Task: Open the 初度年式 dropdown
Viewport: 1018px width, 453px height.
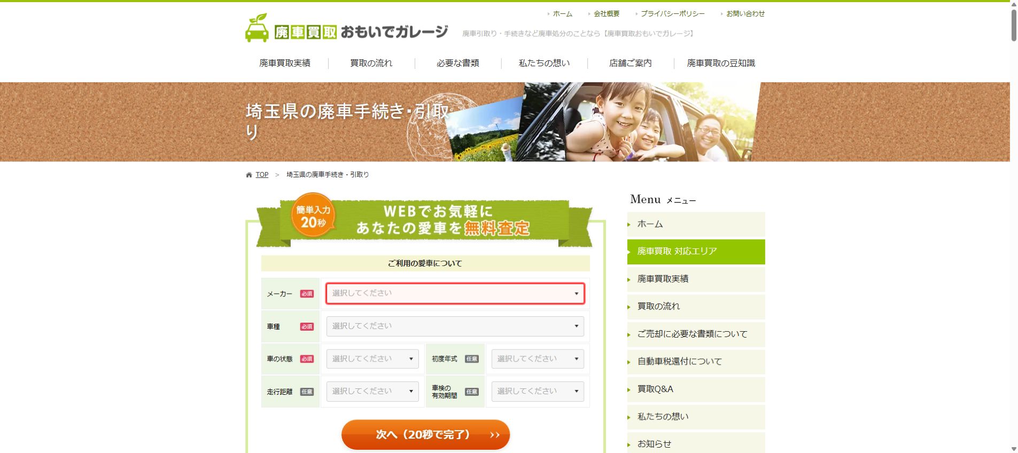Action: point(538,359)
